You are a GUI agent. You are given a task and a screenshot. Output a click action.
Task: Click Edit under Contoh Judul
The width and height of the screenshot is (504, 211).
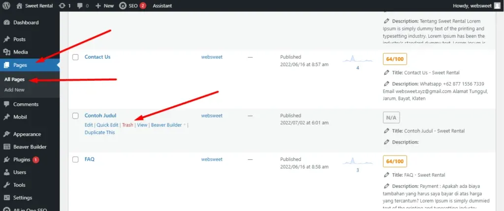pyautogui.click(x=89, y=125)
